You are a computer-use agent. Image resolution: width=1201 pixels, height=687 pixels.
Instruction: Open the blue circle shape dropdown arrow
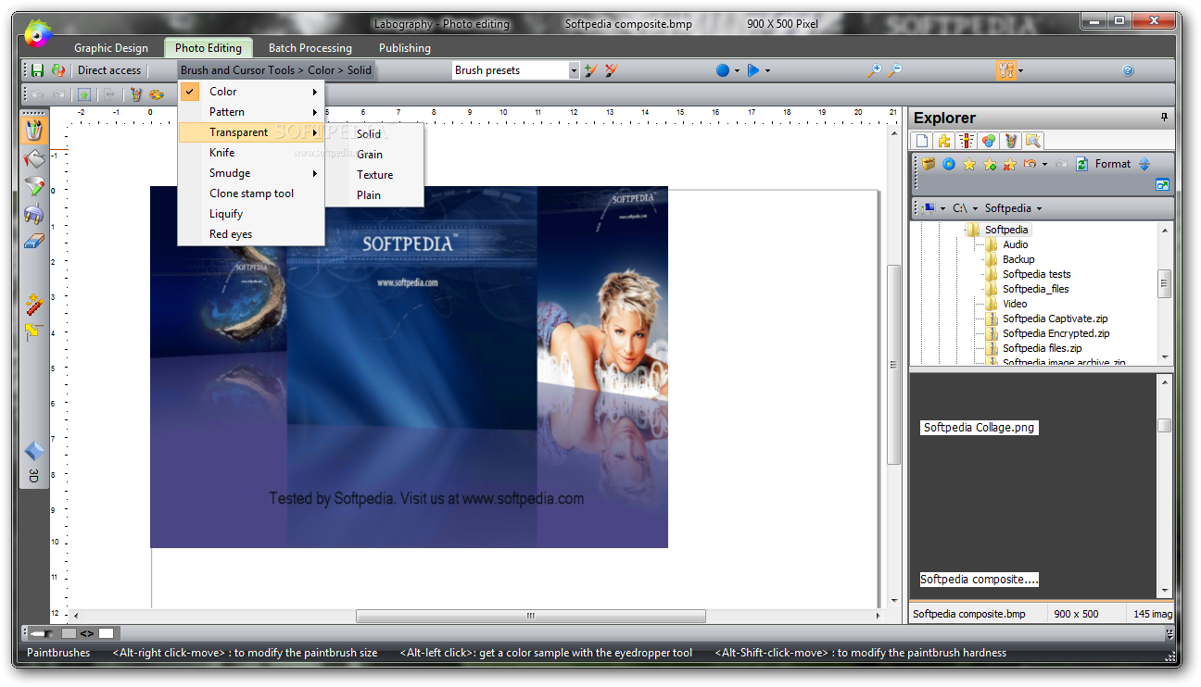pyautogui.click(x=737, y=70)
